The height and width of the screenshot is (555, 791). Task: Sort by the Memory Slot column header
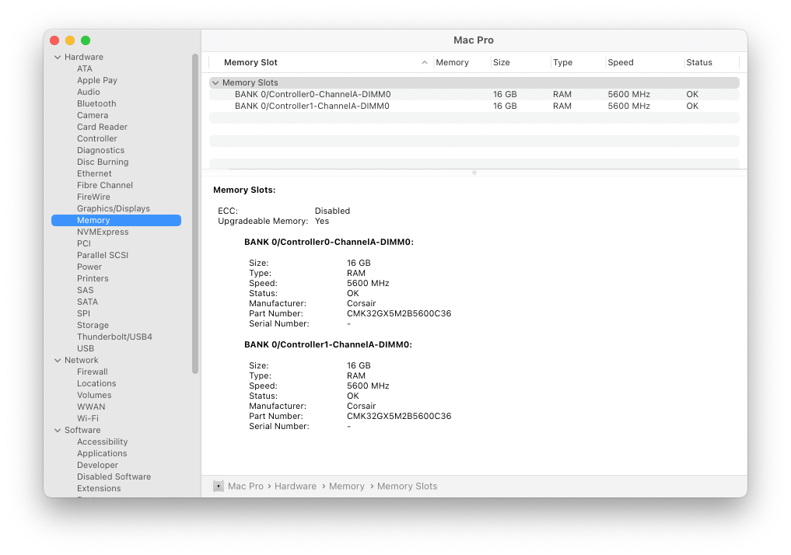point(250,62)
